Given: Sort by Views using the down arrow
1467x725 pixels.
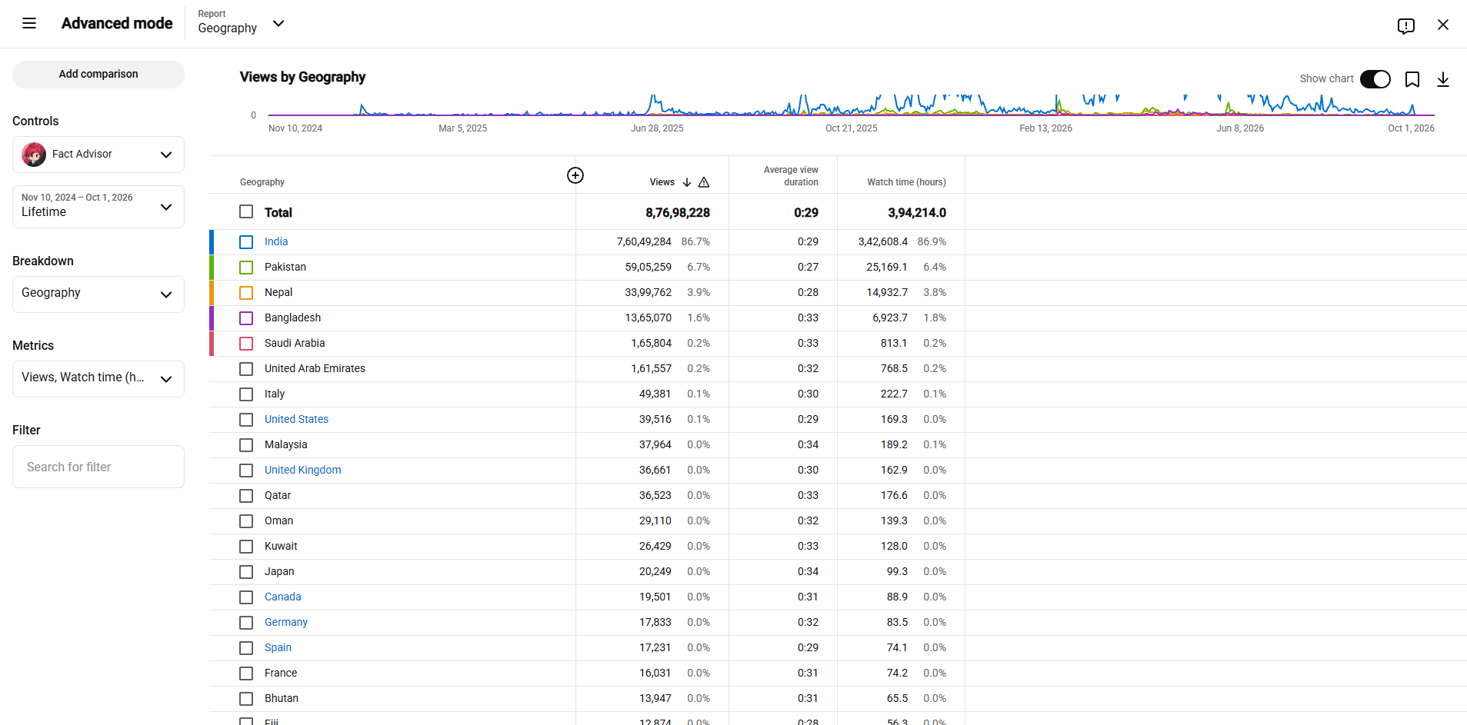Looking at the screenshot, I should coord(687,182).
